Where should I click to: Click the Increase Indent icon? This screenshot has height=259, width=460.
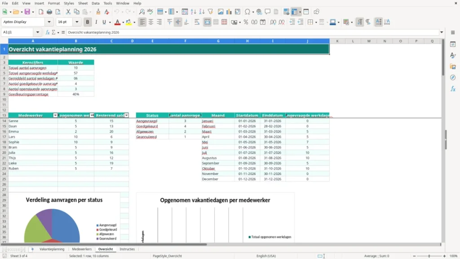click(x=292, y=22)
